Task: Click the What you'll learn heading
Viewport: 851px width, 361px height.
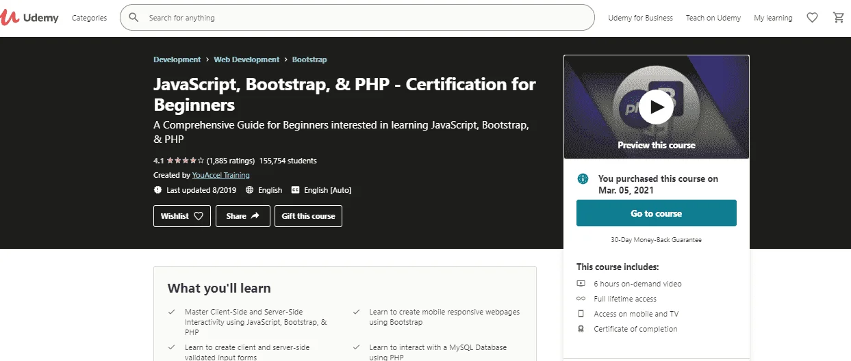Action: pyautogui.click(x=219, y=288)
